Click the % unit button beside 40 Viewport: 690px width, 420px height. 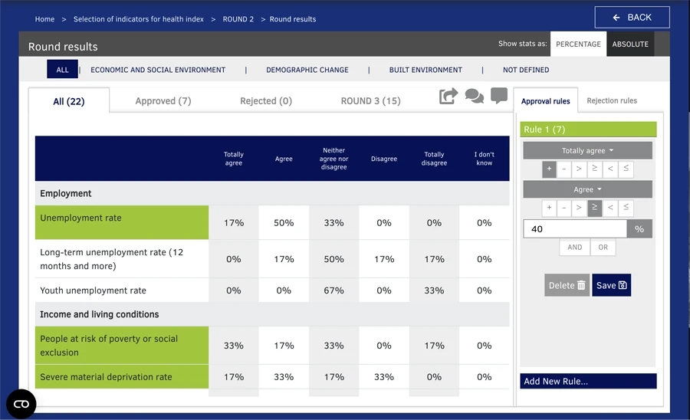pyautogui.click(x=639, y=228)
